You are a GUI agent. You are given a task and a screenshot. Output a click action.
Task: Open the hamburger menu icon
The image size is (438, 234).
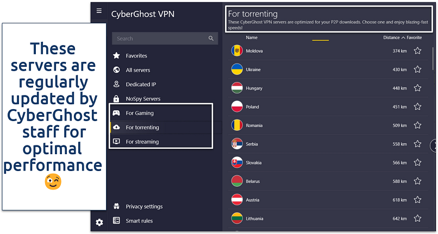click(98, 10)
